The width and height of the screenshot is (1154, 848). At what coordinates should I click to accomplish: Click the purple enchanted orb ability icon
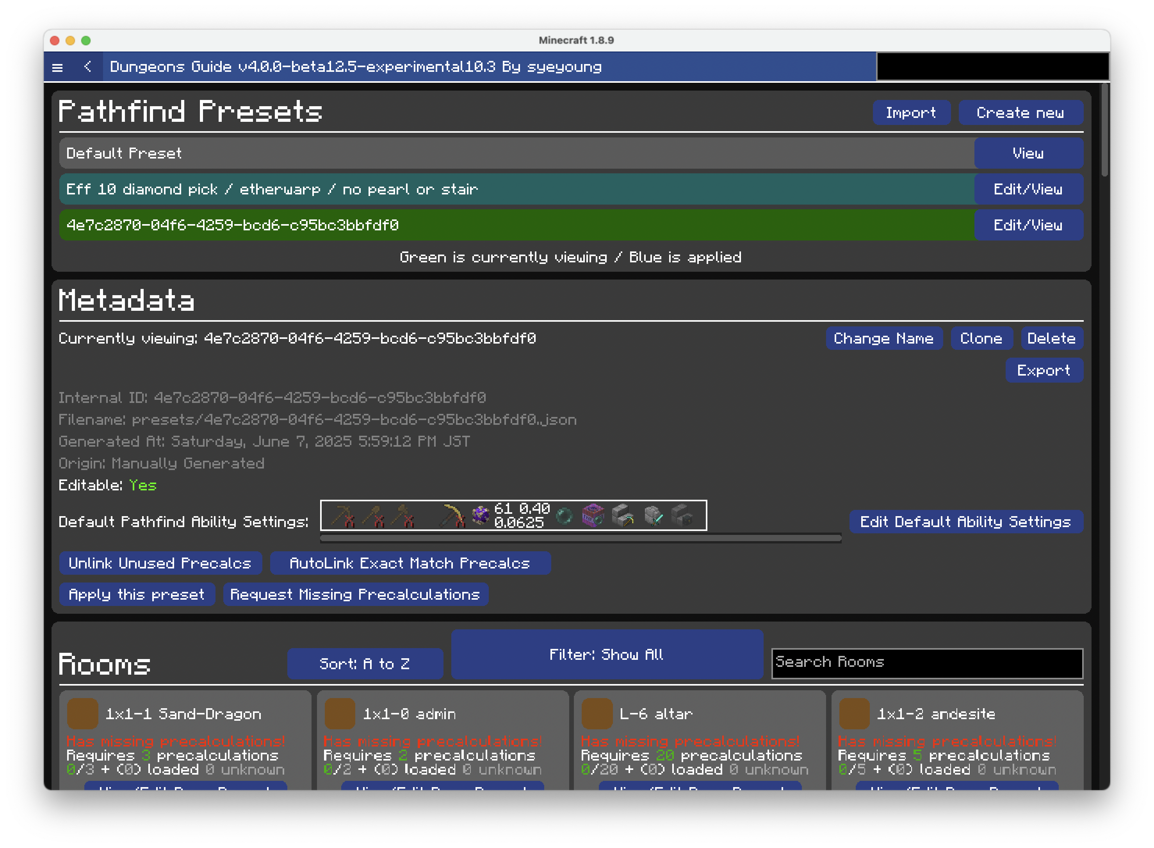(481, 516)
